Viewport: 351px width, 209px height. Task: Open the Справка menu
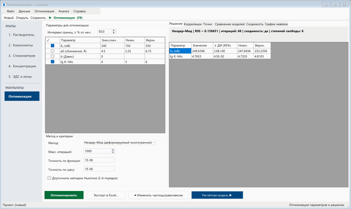tap(79, 11)
